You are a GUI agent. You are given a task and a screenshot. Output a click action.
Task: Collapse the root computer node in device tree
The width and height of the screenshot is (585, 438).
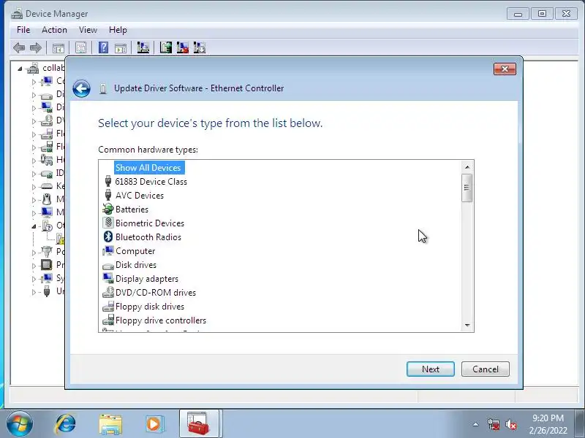tap(20, 69)
